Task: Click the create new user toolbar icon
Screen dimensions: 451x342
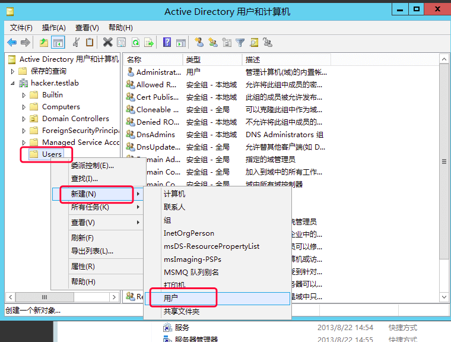Action: click(199, 43)
